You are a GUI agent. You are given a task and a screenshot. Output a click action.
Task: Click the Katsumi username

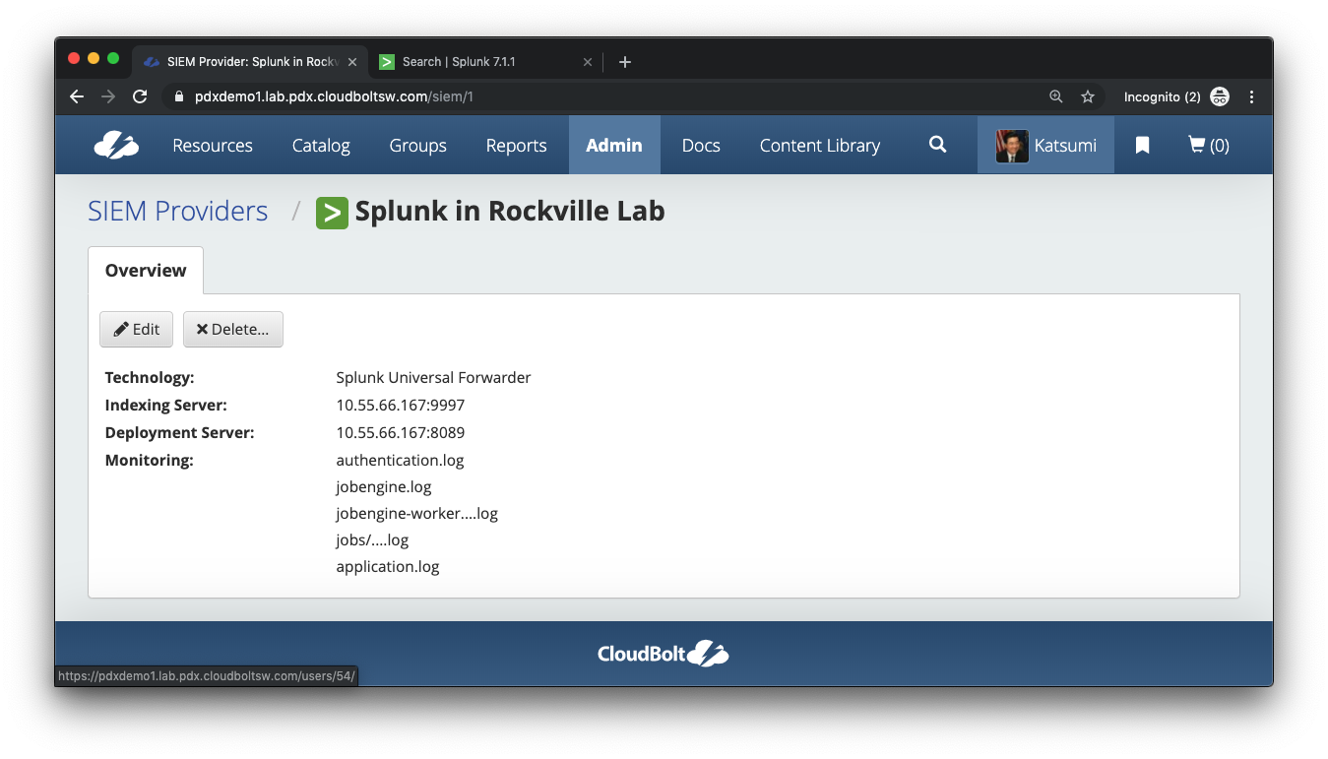(1065, 146)
